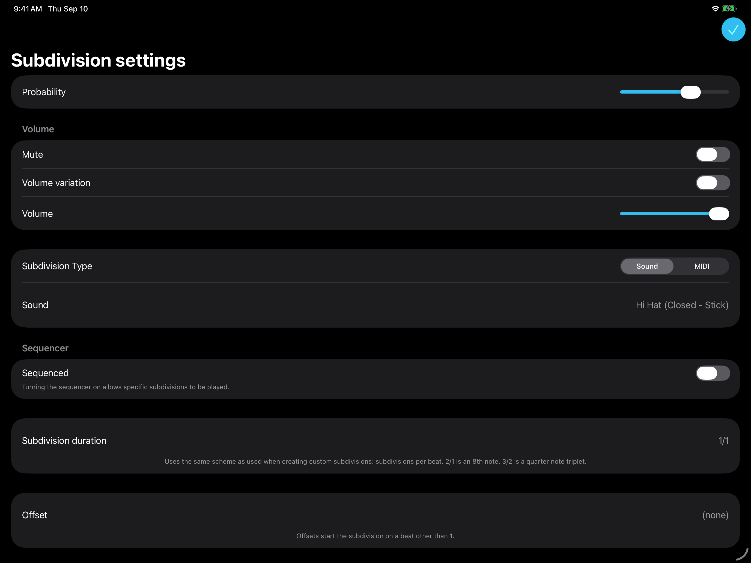Open Subdivision duration 1/1 value picker
Viewport: 751px width, 563px height.
(x=723, y=441)
